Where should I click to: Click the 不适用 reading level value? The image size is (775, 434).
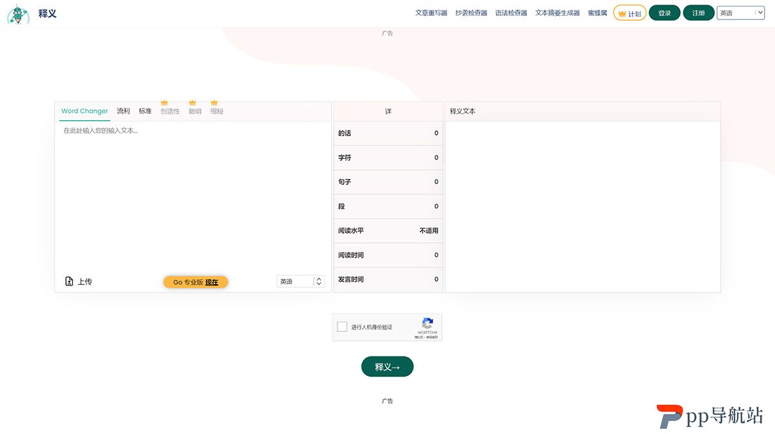click(x=429, y=231)
